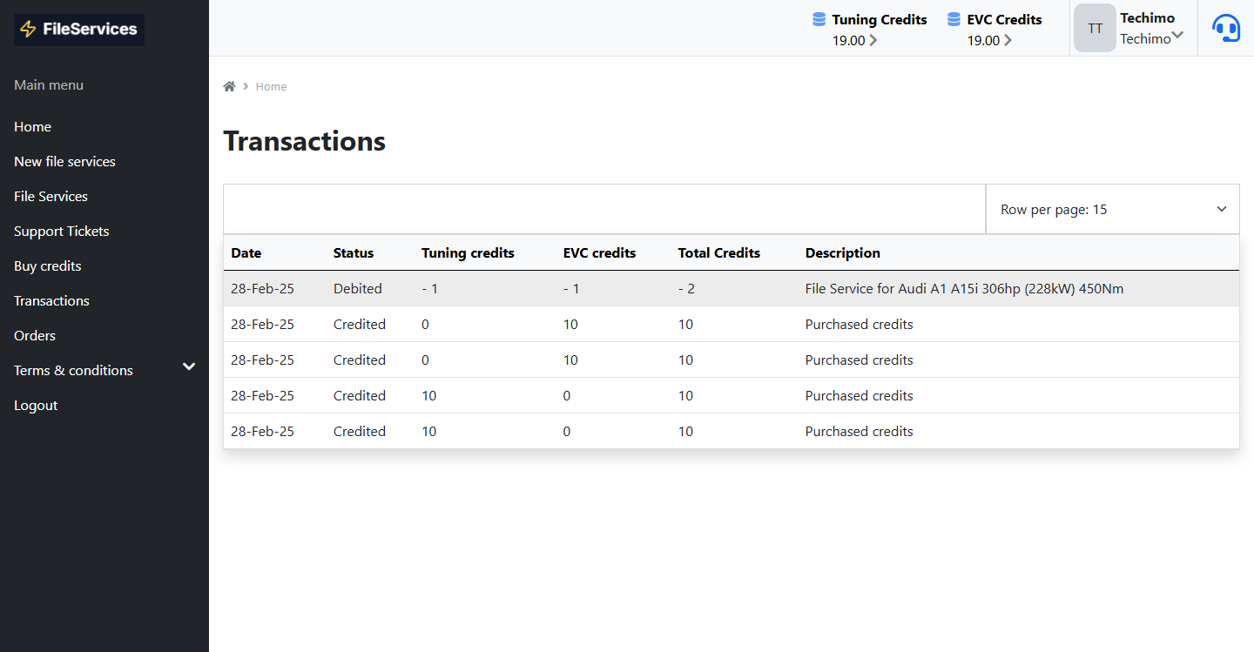
Task: Open the Transactions menu item
Action: click(x=51, y=300)
